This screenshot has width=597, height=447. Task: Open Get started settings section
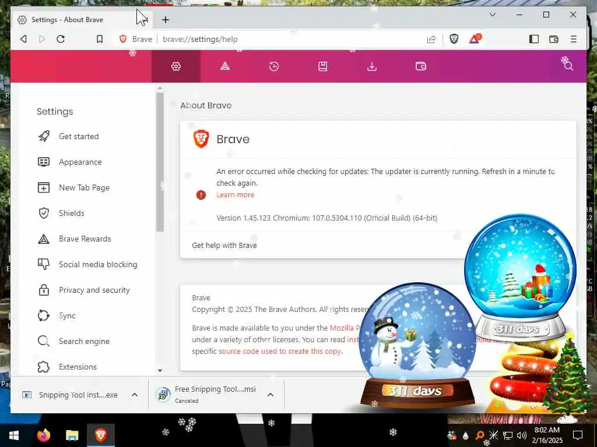click(x=79, y=136)
